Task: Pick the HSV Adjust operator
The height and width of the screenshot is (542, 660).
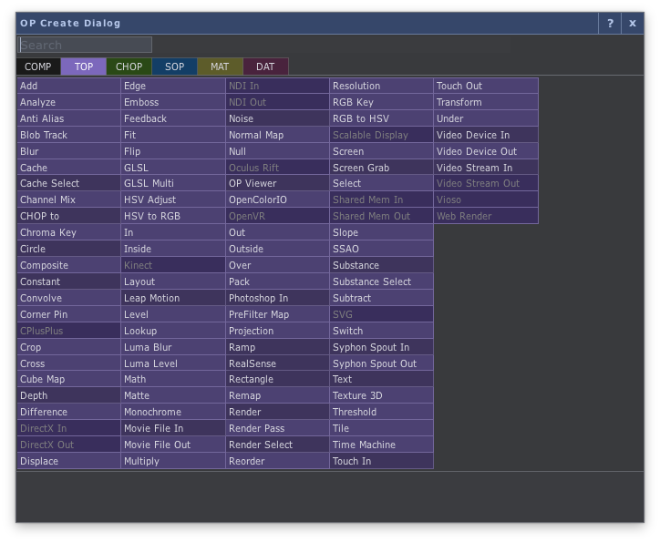Action: pyautogui.click(x=173, y=199)
